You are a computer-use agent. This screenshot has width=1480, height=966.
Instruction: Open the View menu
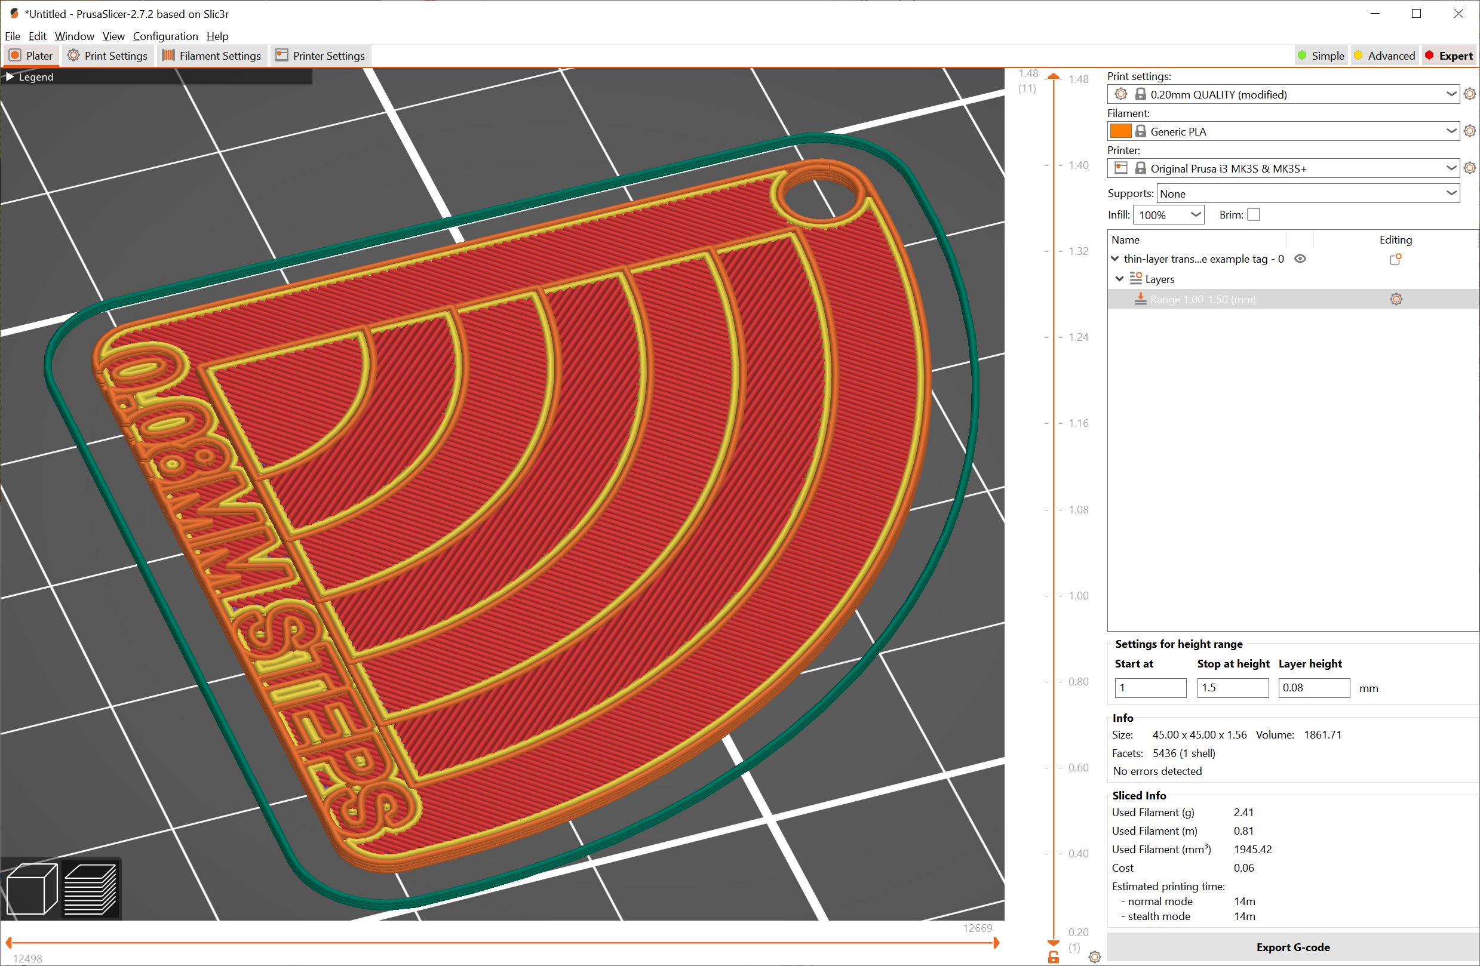tap(113, 36)
